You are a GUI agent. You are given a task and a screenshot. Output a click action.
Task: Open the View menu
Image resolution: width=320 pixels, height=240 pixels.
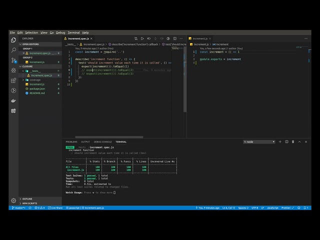point(44,32)
